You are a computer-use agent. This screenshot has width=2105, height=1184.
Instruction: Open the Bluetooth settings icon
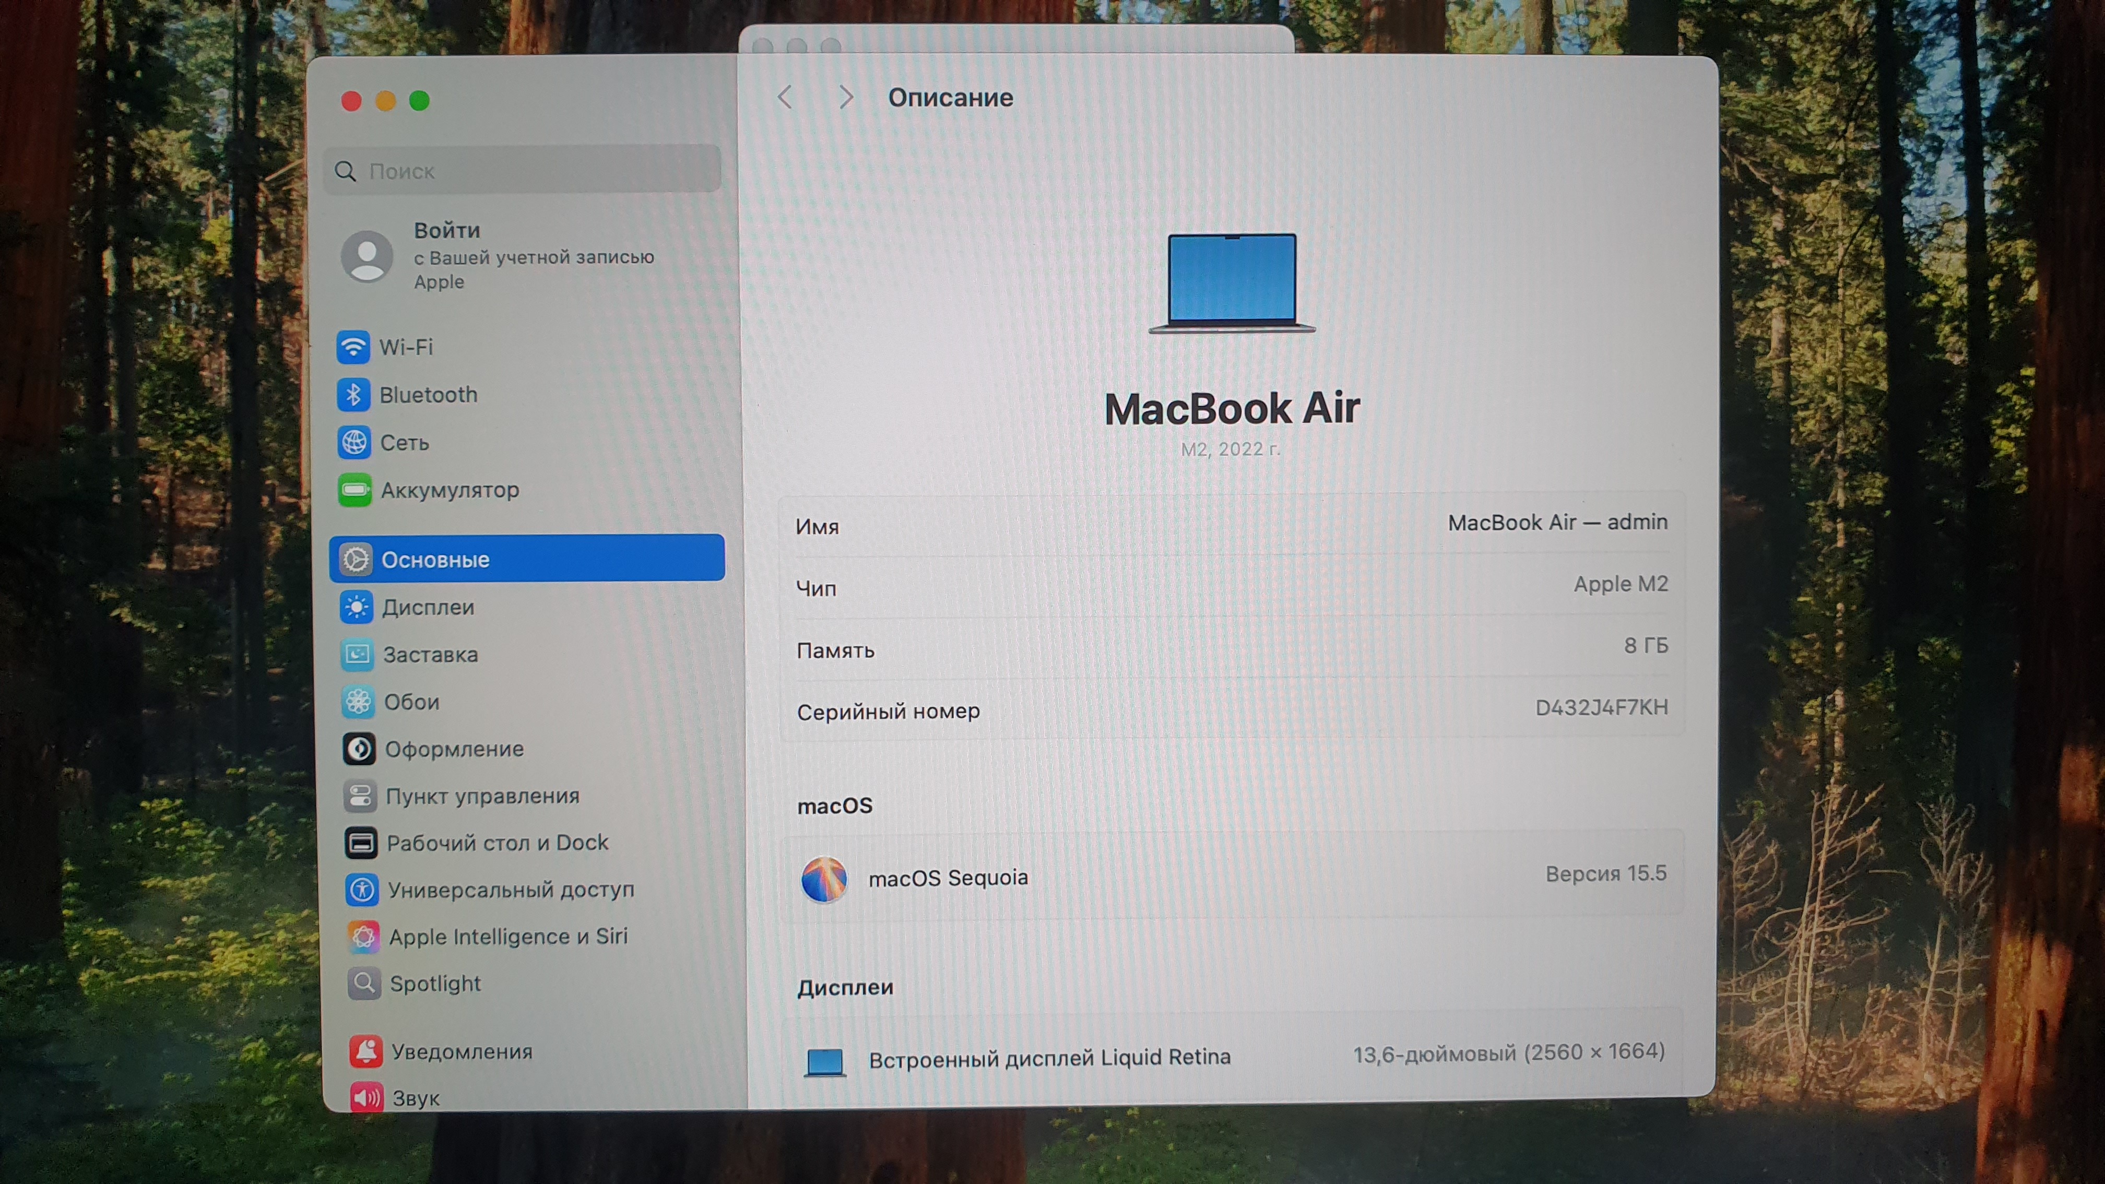(353, 395)
